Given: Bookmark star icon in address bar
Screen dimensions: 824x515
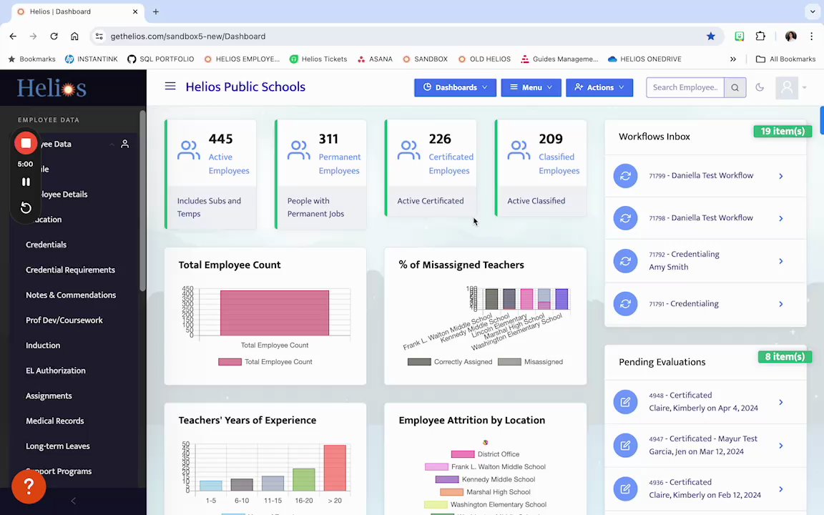Looking at the screenshot, I should [710, 36].
